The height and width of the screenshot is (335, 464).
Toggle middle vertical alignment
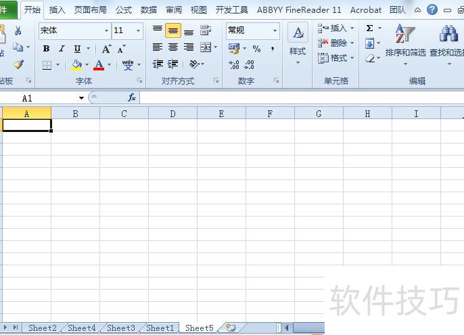(x=173, y=30)
